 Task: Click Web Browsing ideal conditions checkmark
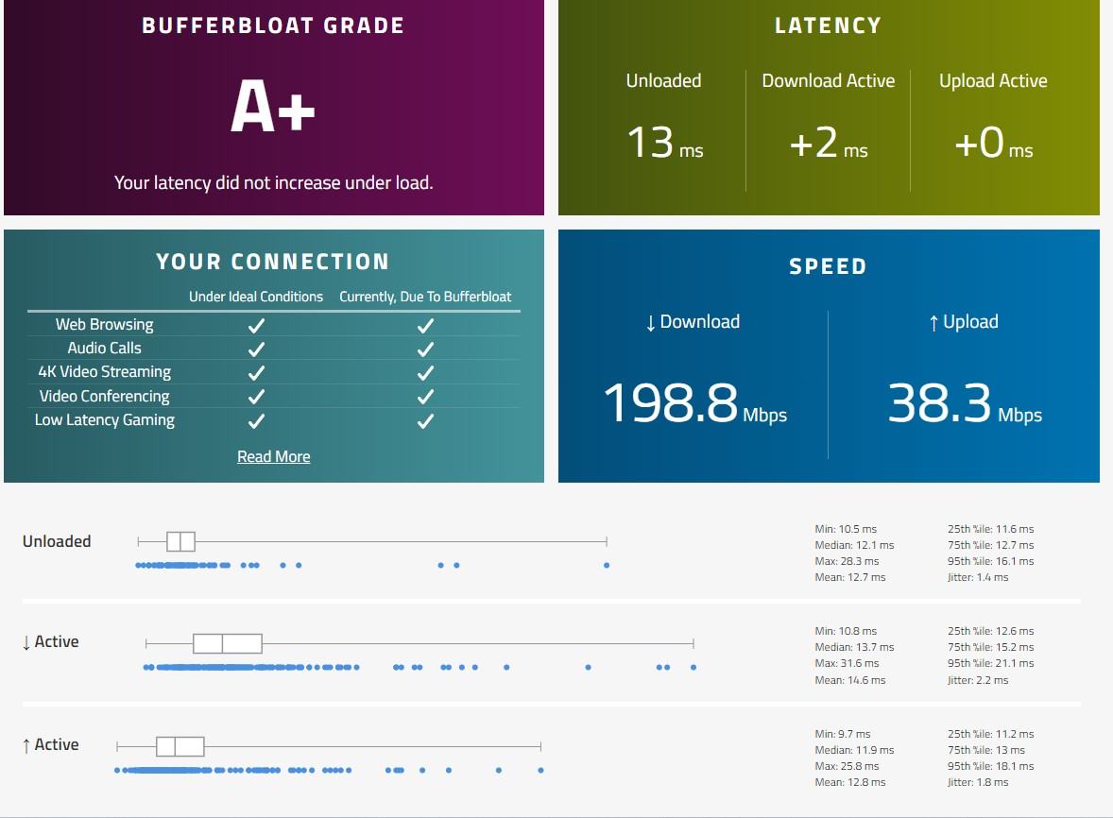[x=256, y=326]
